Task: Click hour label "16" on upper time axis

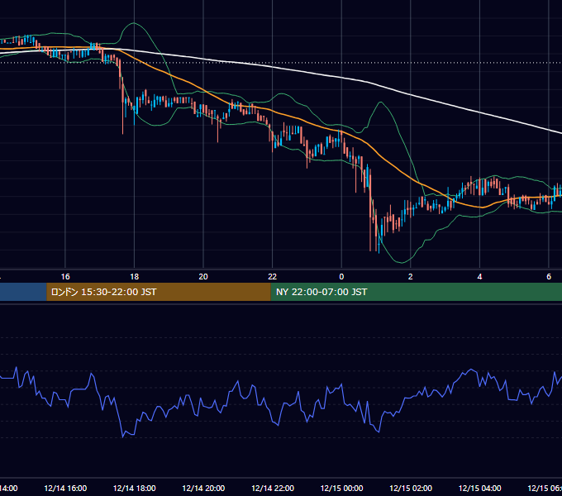Action: (65, 277)
